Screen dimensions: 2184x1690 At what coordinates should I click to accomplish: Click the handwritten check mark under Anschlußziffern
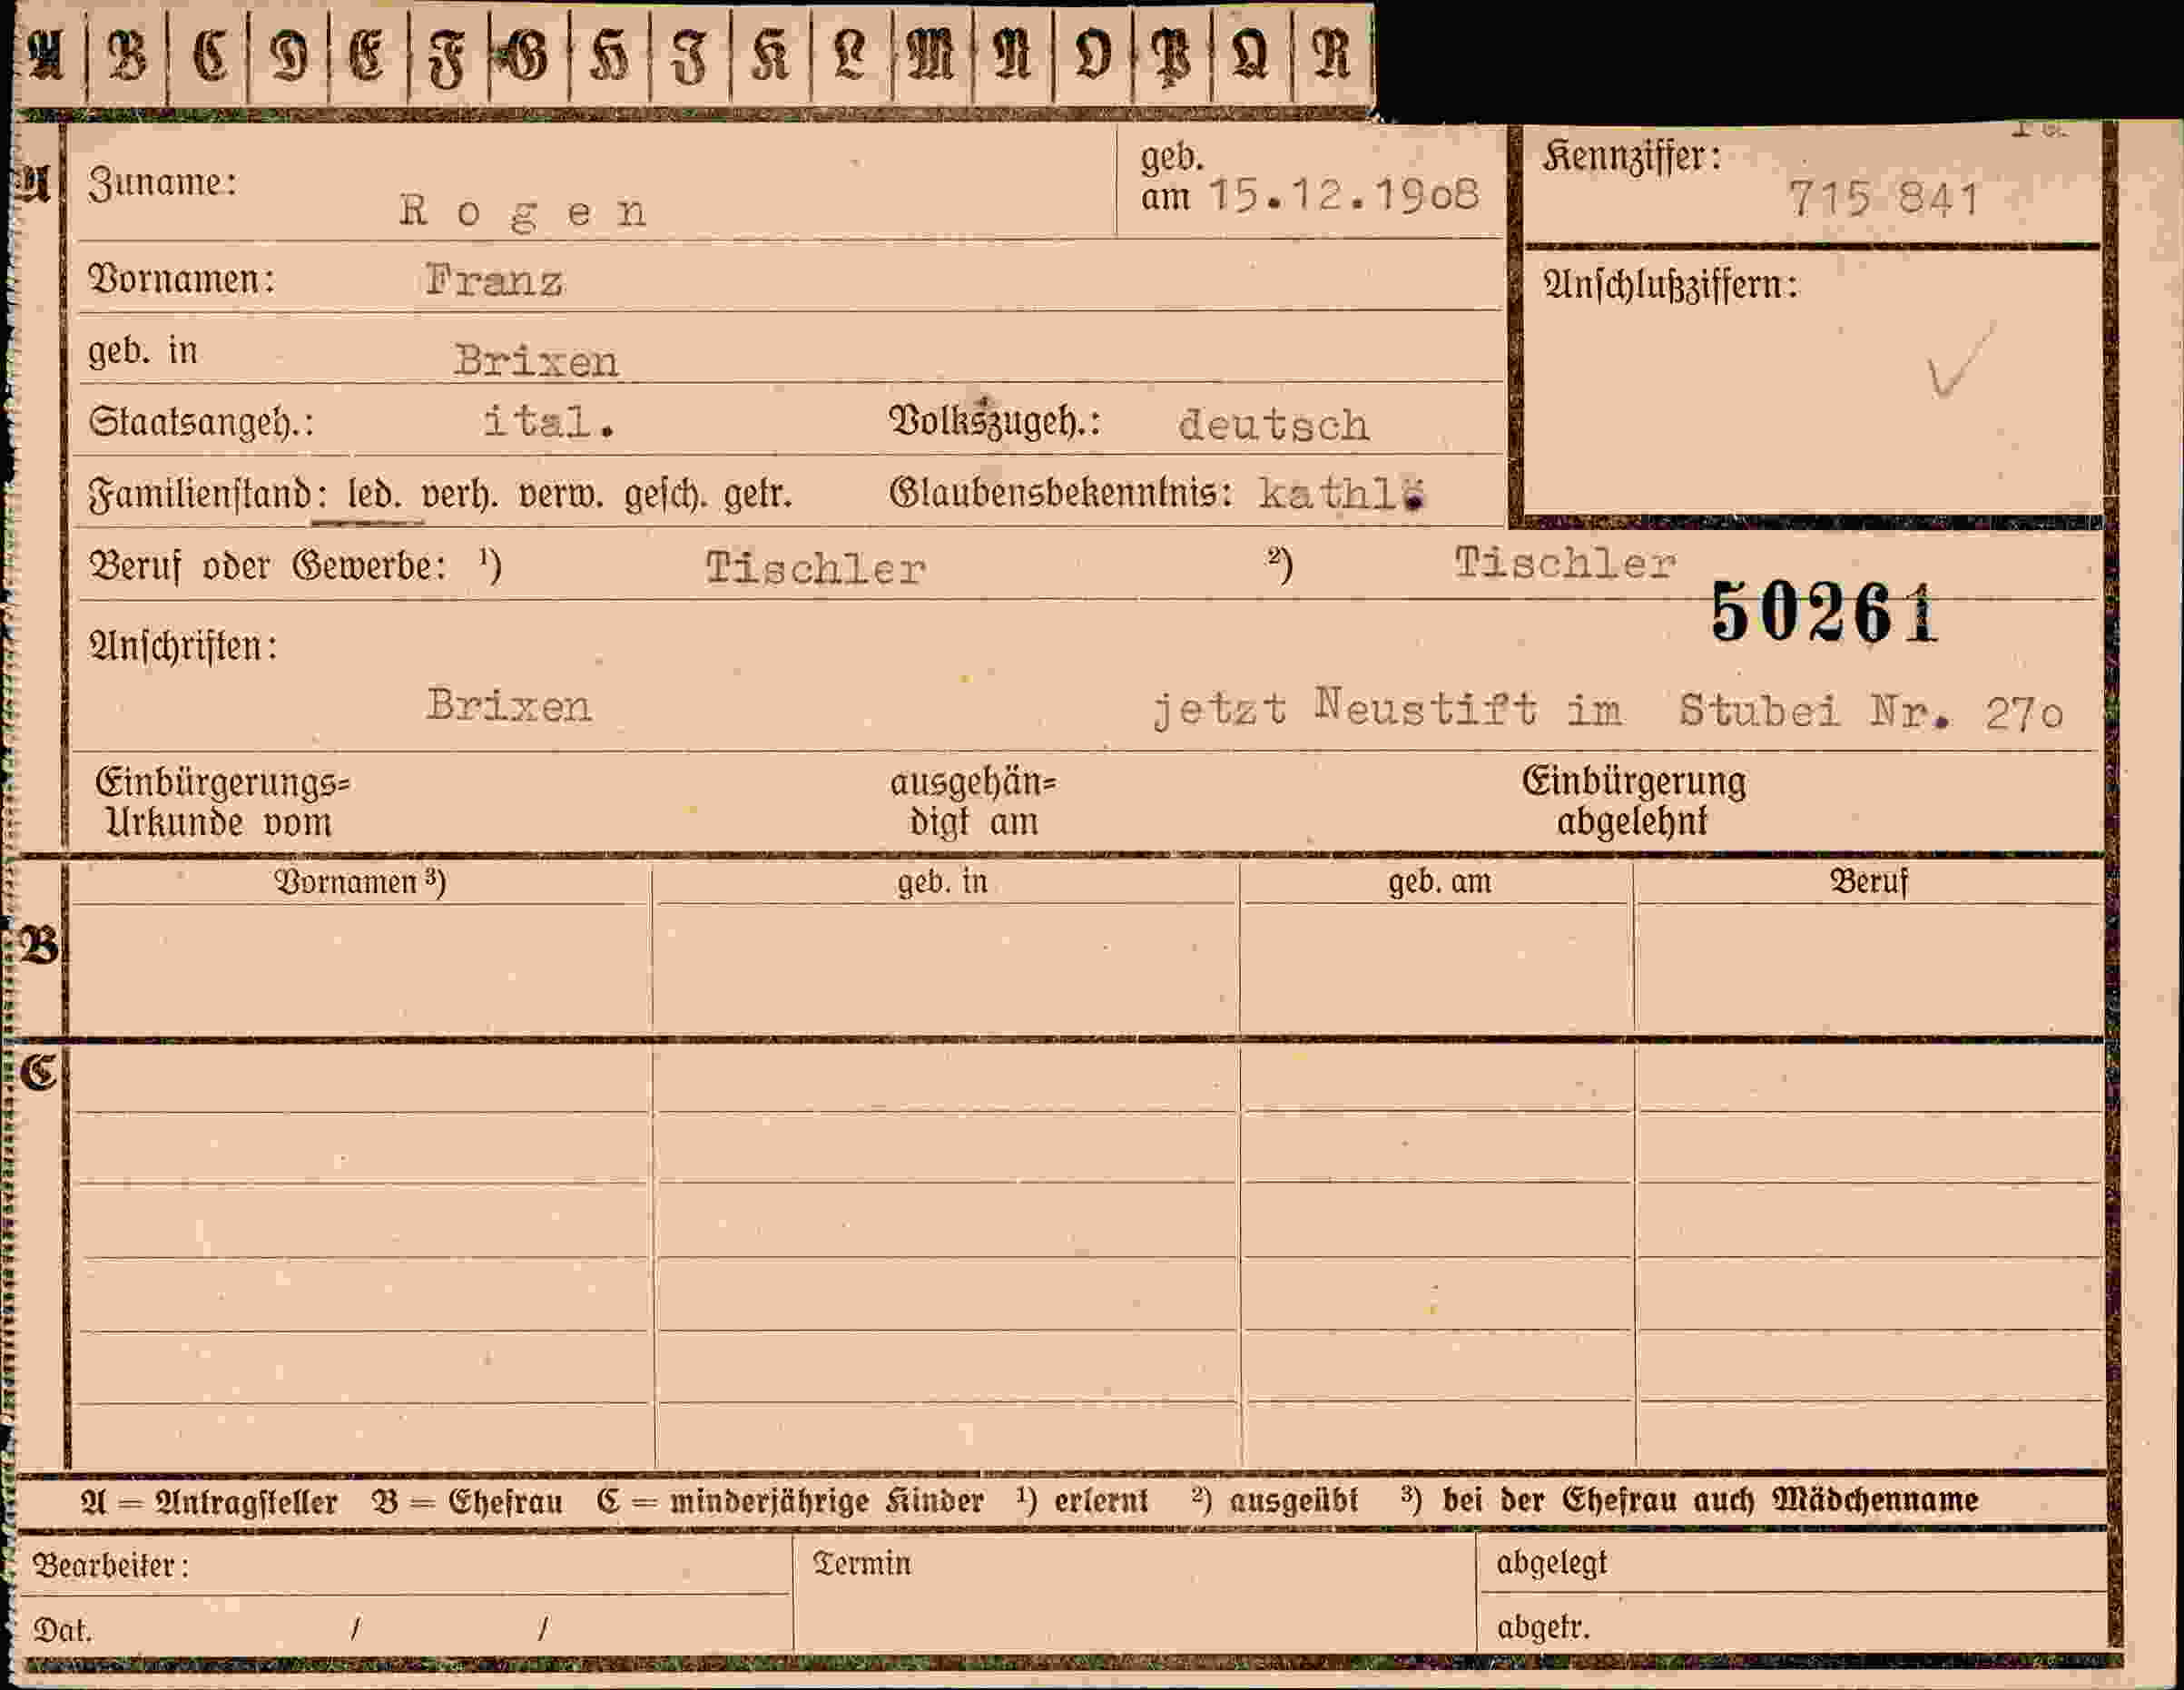pyautogui.click(x=1961, y=360)
